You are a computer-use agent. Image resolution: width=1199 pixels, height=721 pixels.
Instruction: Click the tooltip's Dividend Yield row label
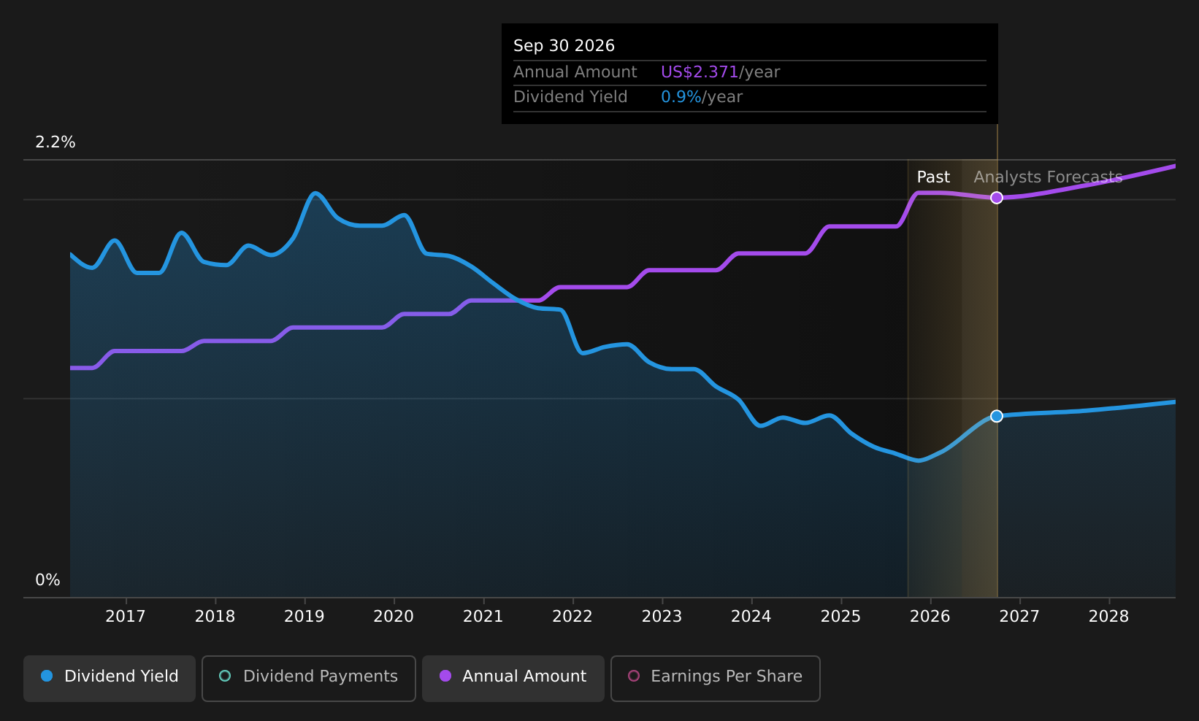pos(570,97)
